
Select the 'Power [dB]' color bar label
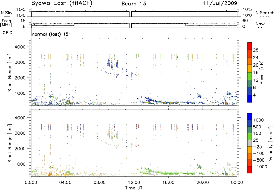[261, 72]
